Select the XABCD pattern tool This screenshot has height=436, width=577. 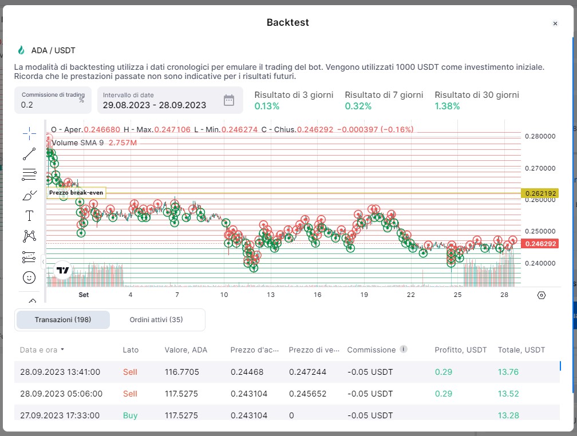tap(29, 236)
